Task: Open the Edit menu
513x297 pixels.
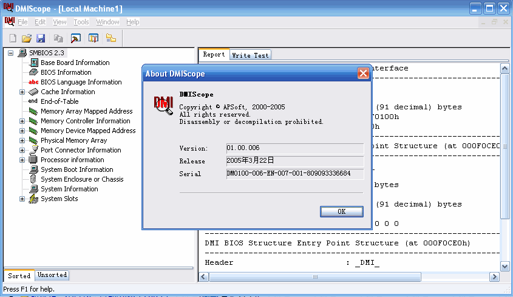Action: click(40, 22)
